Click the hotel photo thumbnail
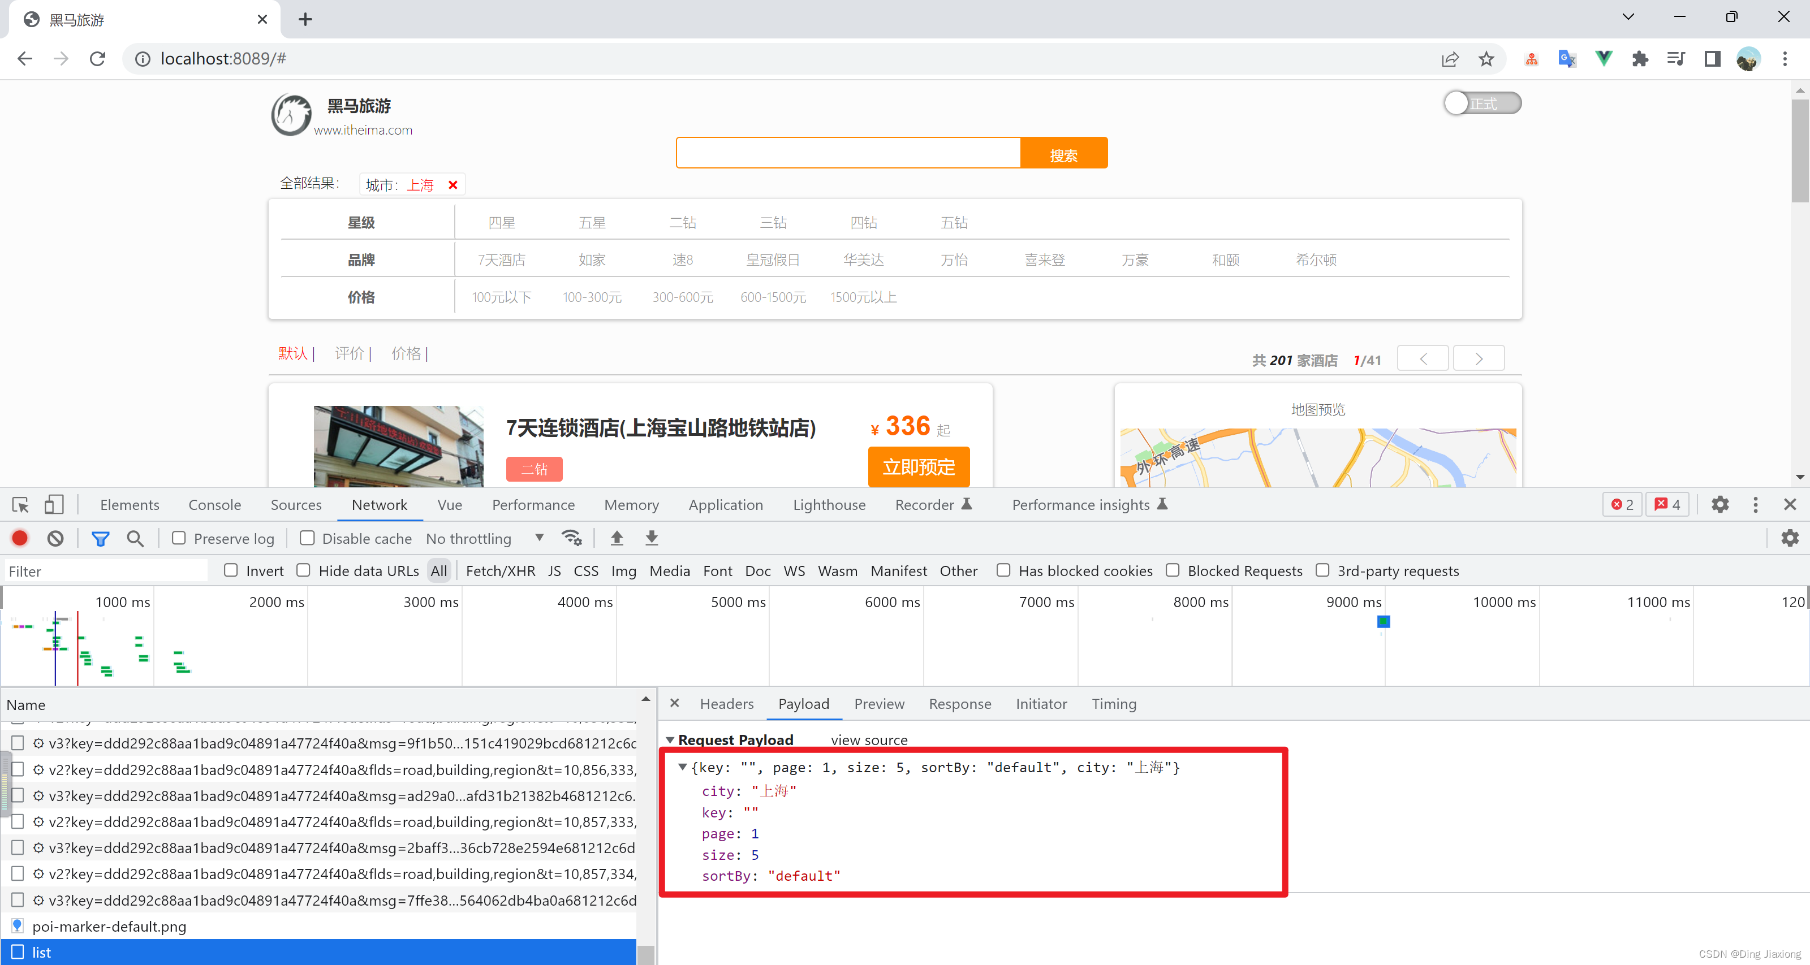Screen dimensions: 1810x965 pos(398,446)
